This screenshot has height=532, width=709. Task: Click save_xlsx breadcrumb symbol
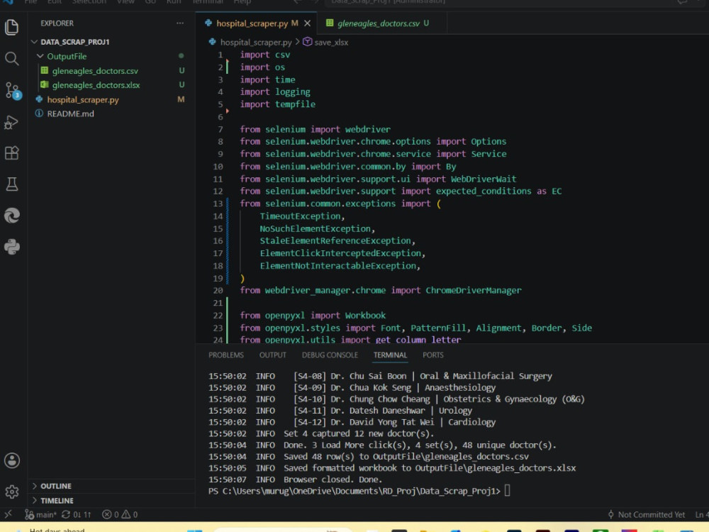(x=331, y=42)
